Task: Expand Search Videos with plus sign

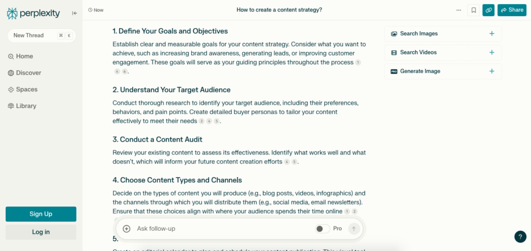Action: [492, 52]
